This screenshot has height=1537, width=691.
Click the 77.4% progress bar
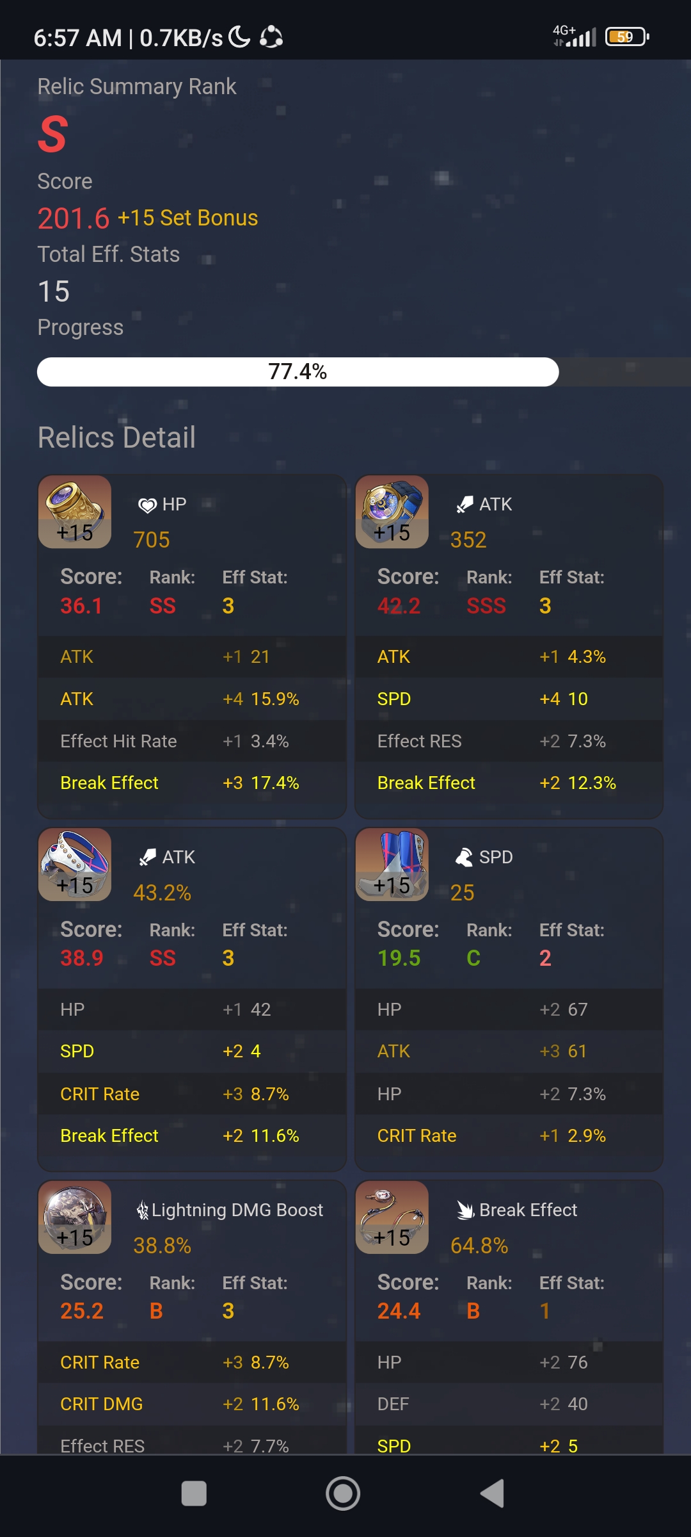[298, 371]
